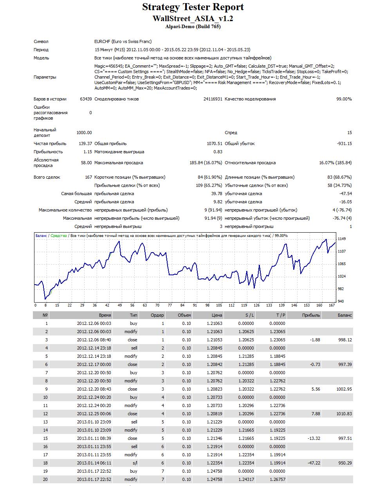Click the loss trades value '58 (34.73%)'

[x=340, y=185]
